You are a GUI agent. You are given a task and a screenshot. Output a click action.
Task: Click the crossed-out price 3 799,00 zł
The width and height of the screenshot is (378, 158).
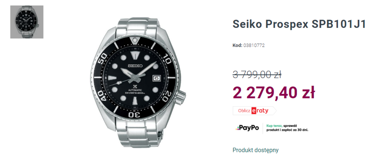[257, 75]
